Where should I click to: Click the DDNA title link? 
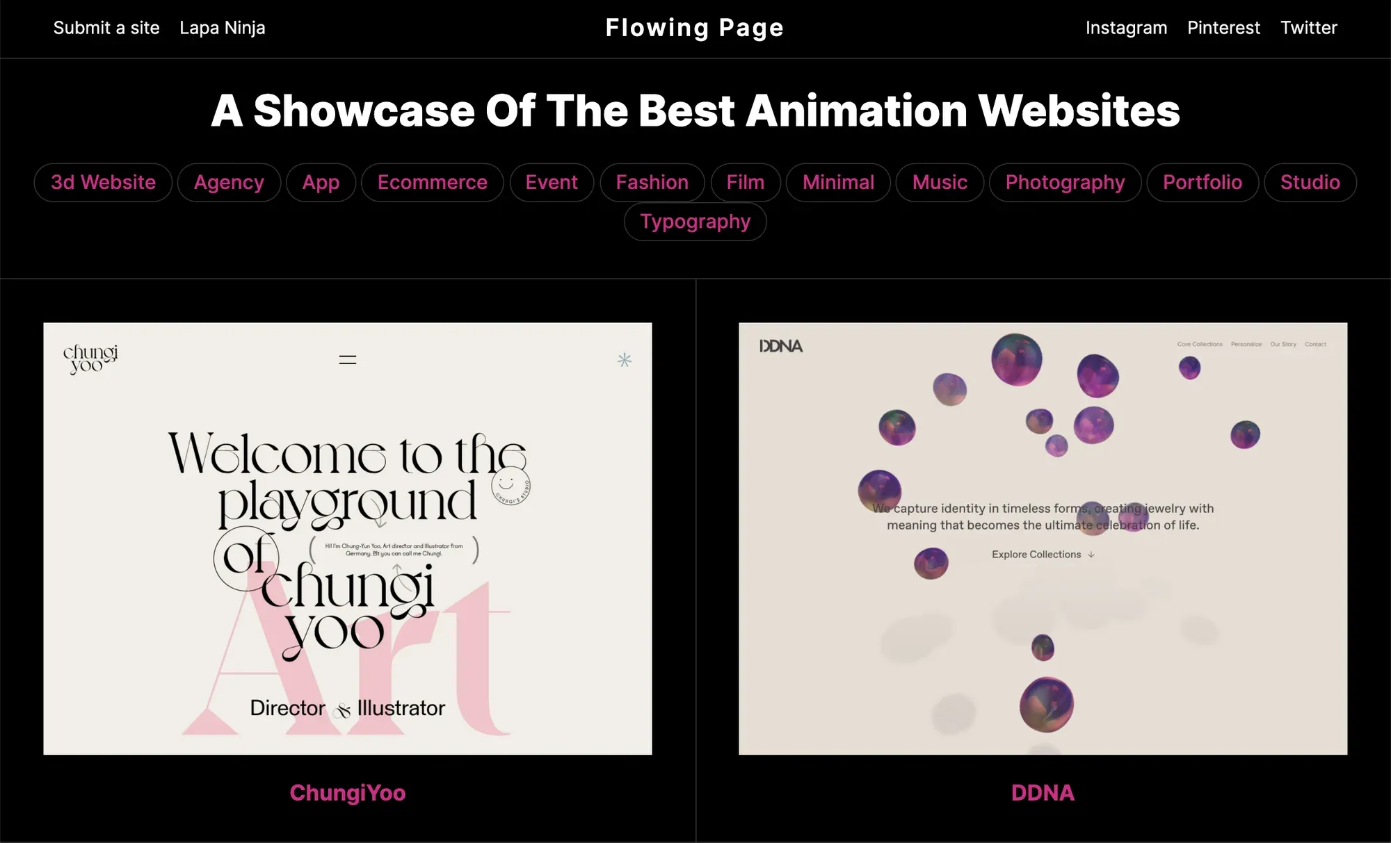[1043, 793]
